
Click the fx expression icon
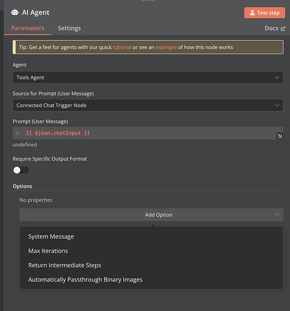click(x=18, y=133)
